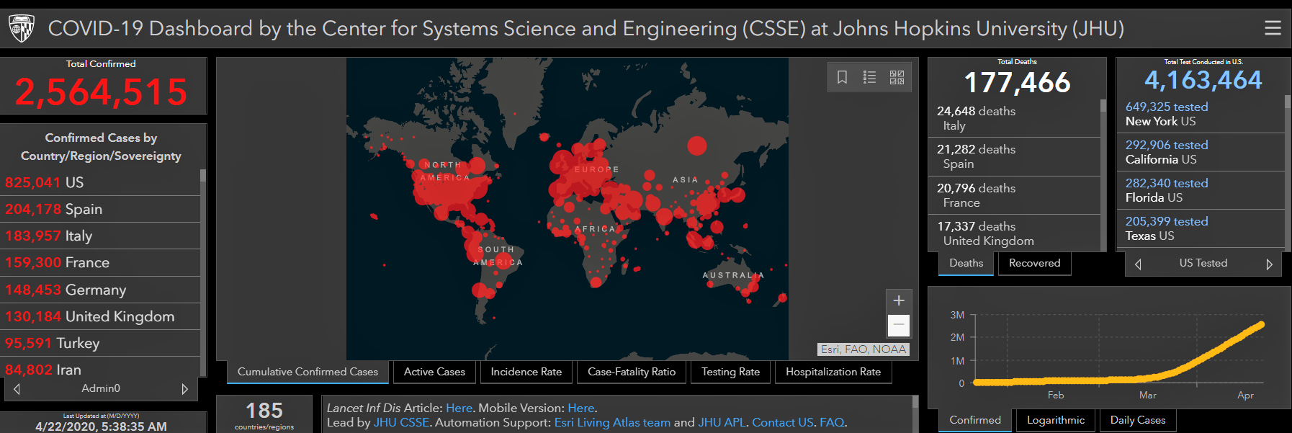Go to next view with Admin0 right arrow
1292x433 pixels.
[185, 389]
